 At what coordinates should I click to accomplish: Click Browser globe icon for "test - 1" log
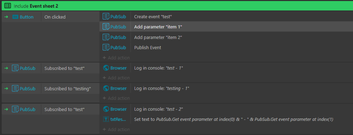coord(106,68)
